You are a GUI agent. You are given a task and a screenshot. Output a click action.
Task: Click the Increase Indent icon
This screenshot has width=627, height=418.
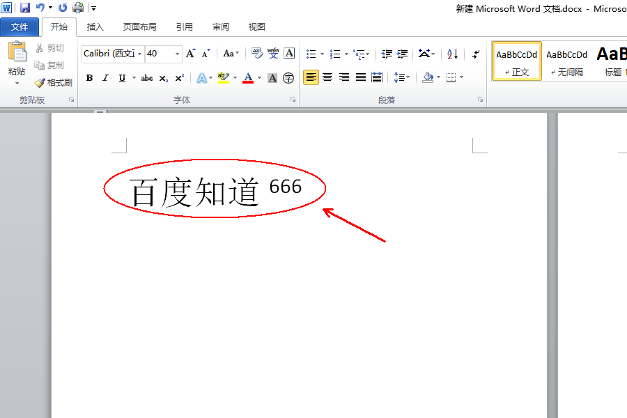pos(402,54)
